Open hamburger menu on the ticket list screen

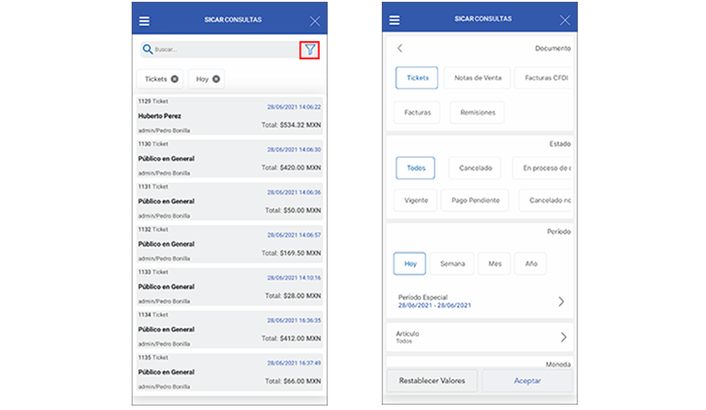click(x=145, y=20)
